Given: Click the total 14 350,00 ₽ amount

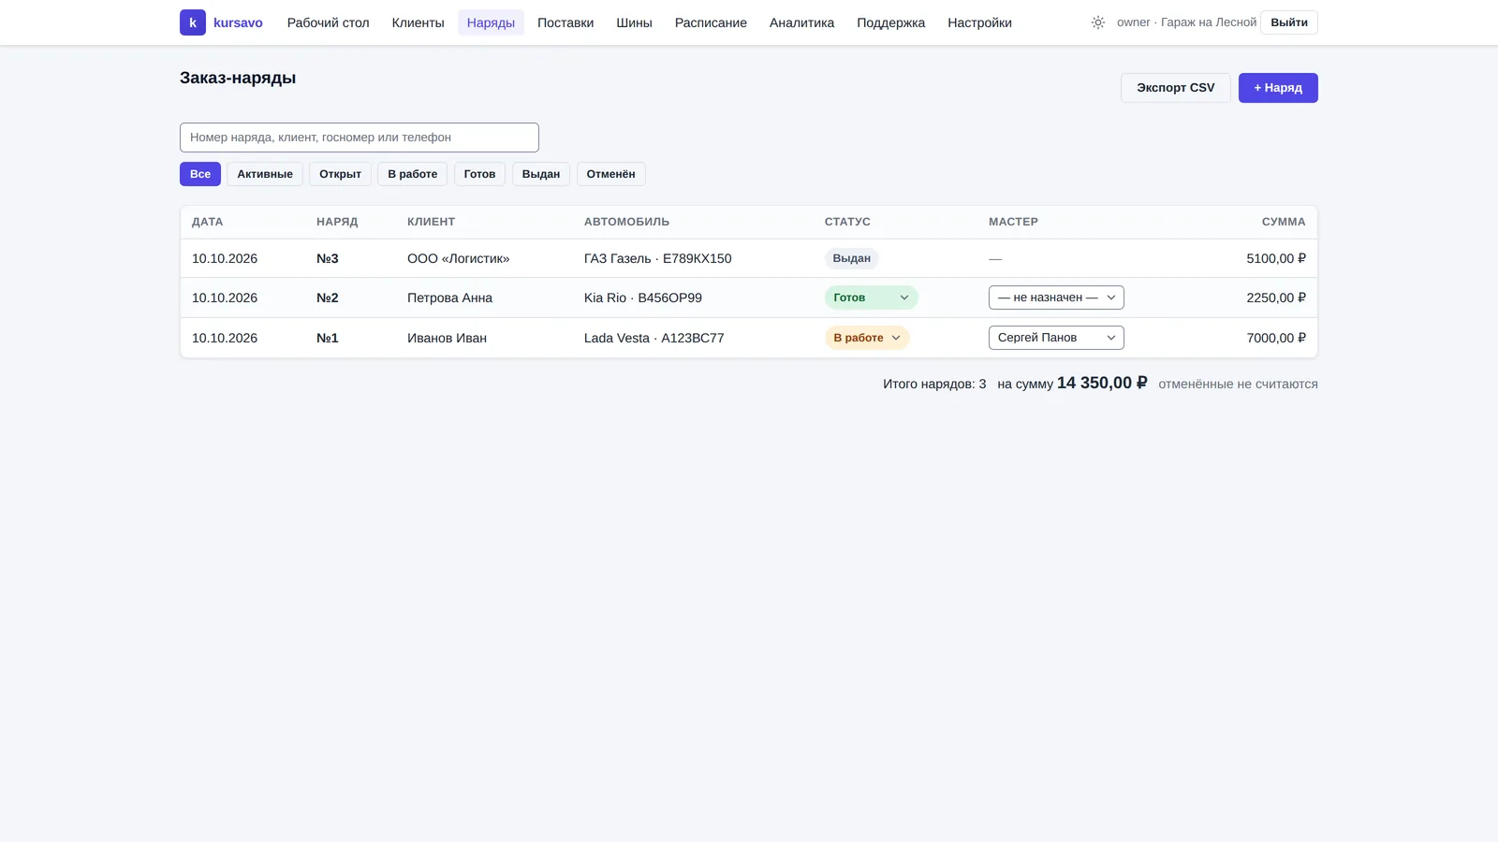Looking at the screenshot, I should (x=1101, y=384).
